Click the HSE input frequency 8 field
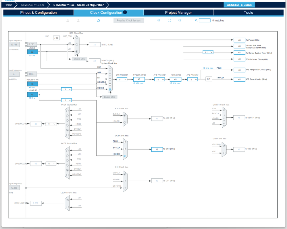Screen dimensions: 287x229 point(14,74)
